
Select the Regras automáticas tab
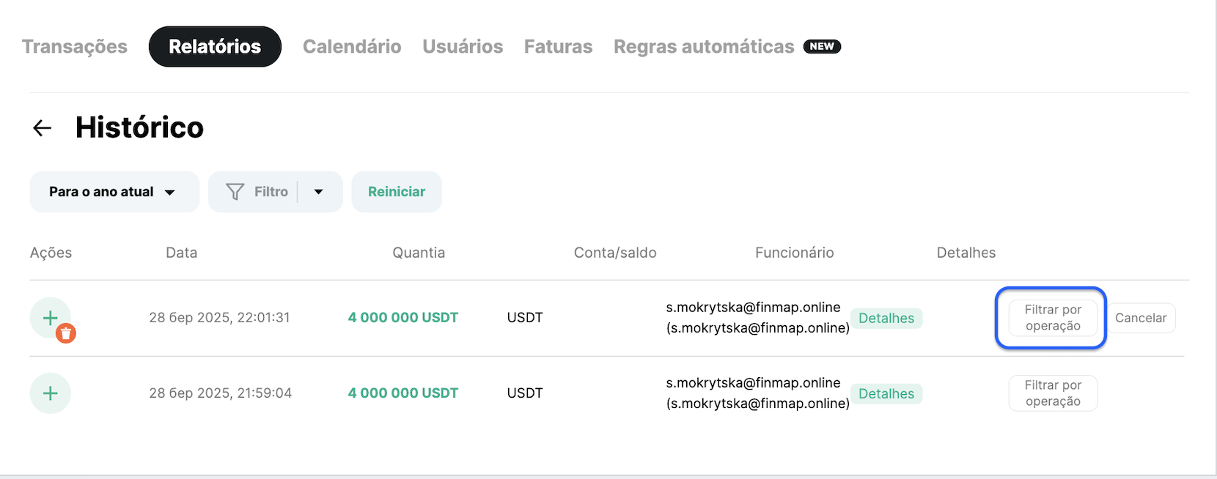click(704, 47)
